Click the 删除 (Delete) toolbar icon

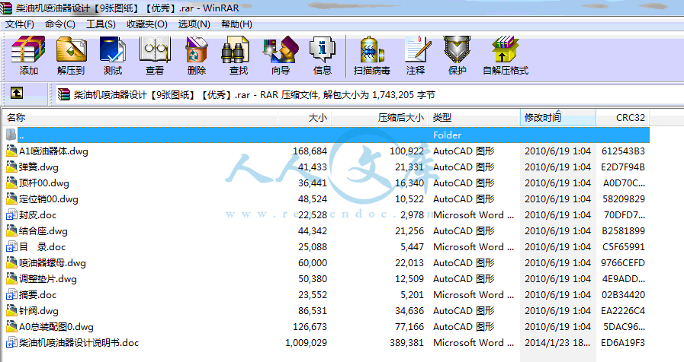[x=196, y=49]
